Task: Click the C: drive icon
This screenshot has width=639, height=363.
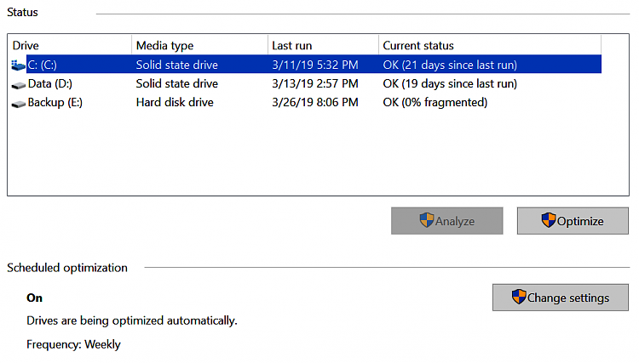Action: (x=18, y=65)
